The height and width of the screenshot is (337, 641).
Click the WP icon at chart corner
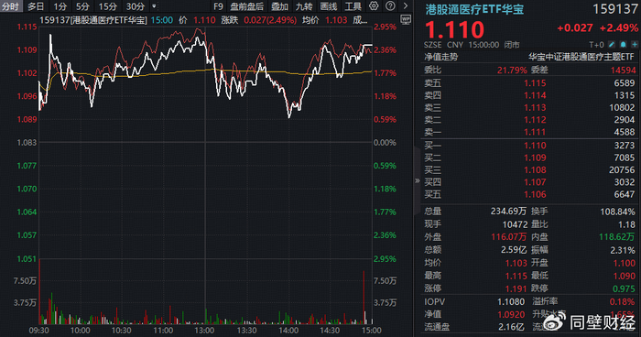click(x=406, y=19)
